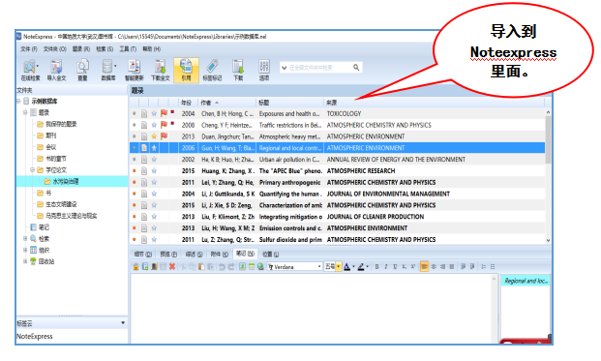Collapse the 学位论文 folder node
The height and width of the screenshot is (361, 601).
tap(33, 169)
